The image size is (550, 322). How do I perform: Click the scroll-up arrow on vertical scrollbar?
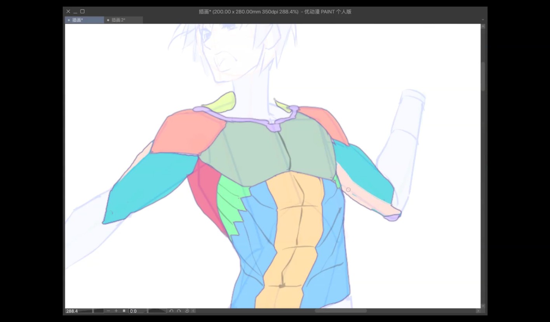tap(483, 27)
